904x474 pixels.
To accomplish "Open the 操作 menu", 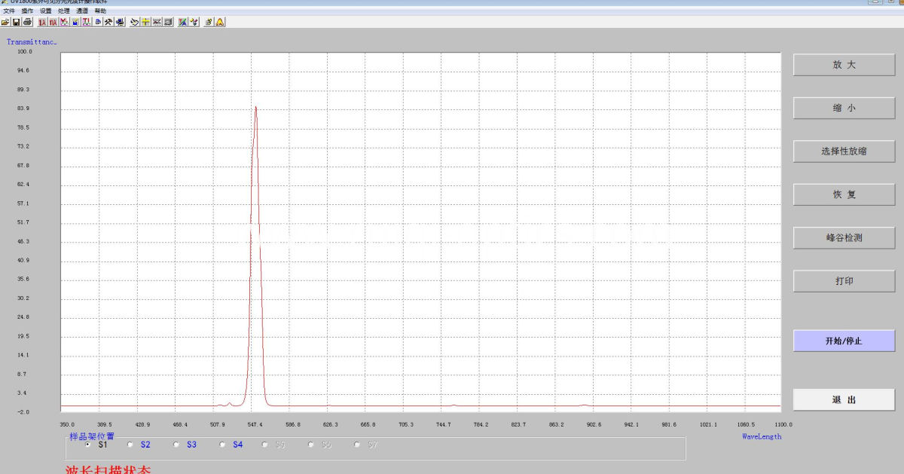I will [28, 11].
